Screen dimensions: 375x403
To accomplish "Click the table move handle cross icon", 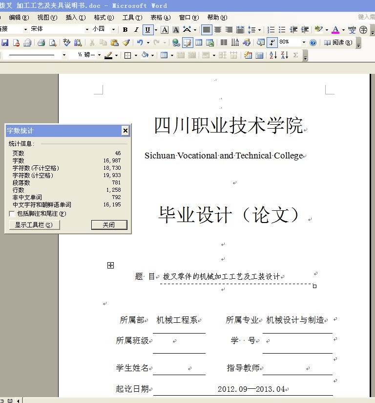I will click(x=110, y=265).
